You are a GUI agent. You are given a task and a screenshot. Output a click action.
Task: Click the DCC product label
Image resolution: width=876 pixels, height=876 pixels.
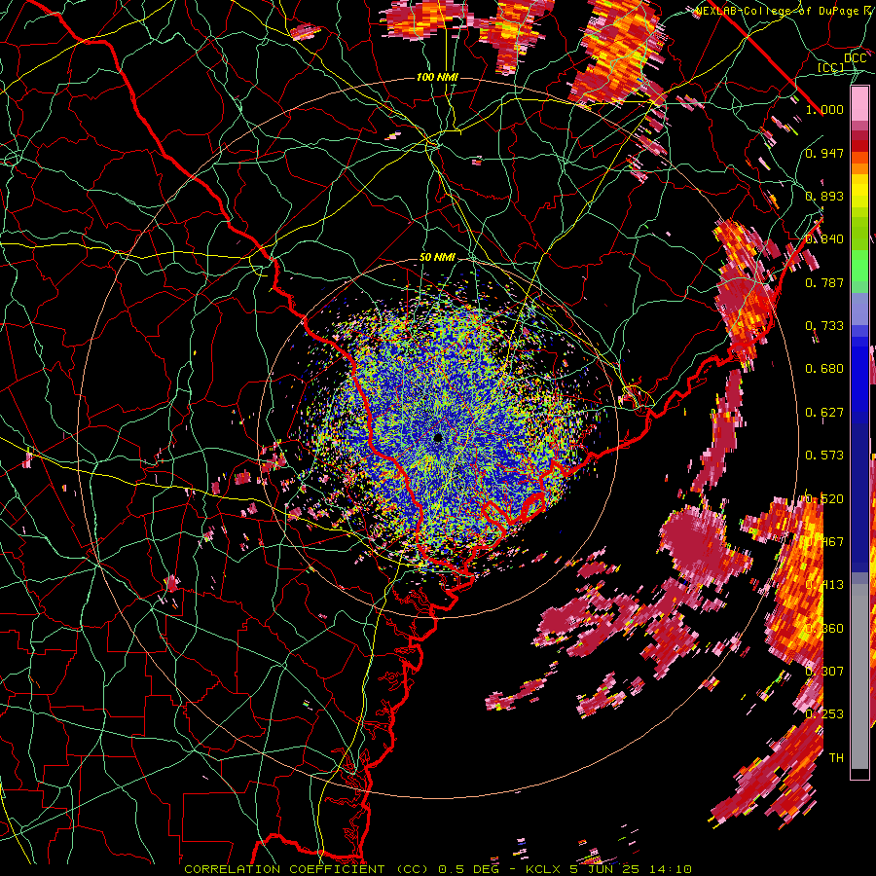click(855, 58)
